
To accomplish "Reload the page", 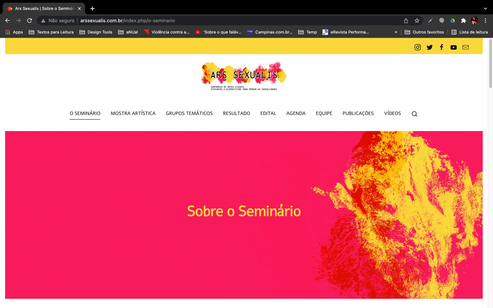I will [30, 21].
